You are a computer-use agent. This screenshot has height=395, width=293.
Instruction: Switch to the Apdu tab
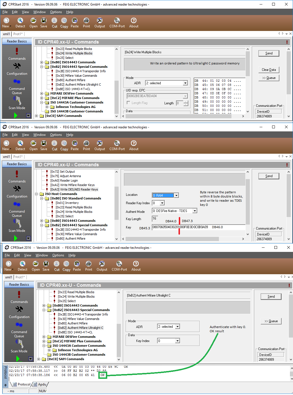click(40, 384)
